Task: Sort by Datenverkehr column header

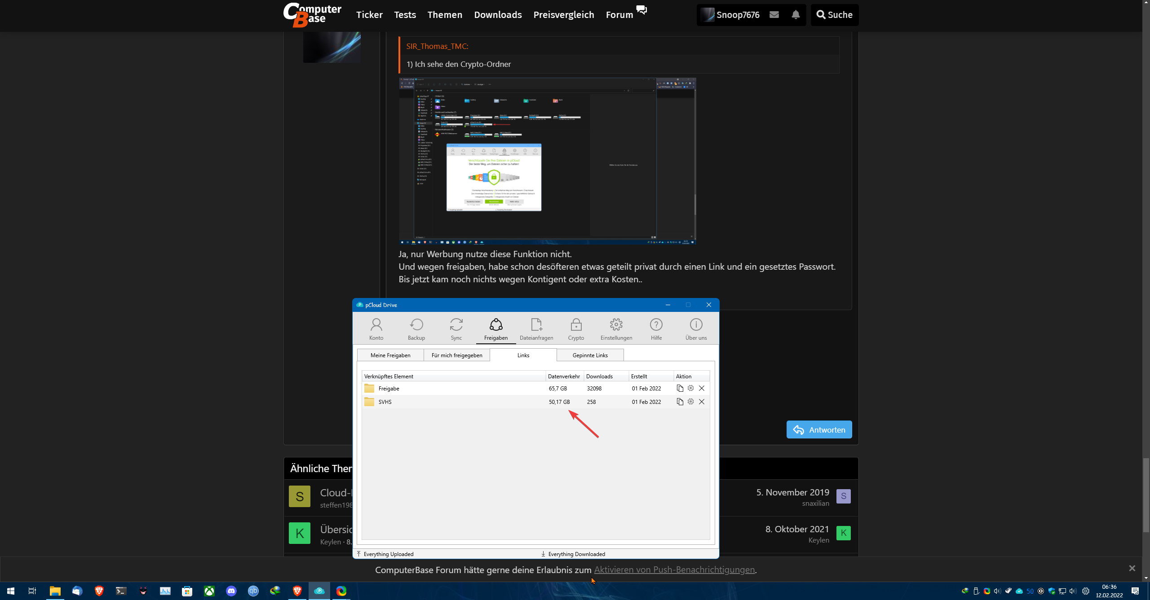Action: pyautogui.click(x=564, y=376)
